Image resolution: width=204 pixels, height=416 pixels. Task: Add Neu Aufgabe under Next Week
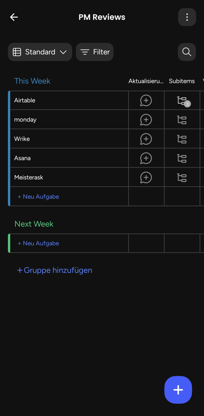38,243
